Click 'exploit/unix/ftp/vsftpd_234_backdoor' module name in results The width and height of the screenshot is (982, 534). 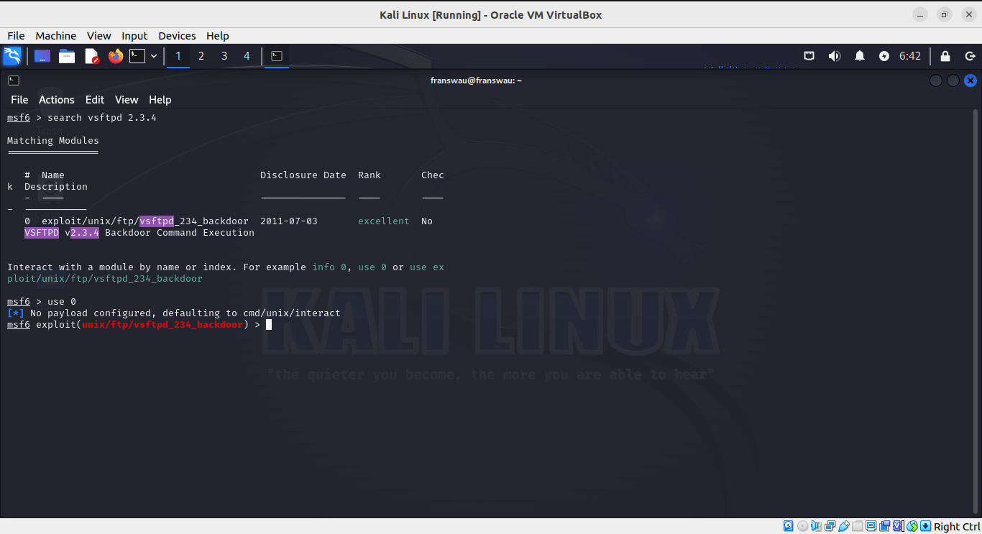(145, 221)
